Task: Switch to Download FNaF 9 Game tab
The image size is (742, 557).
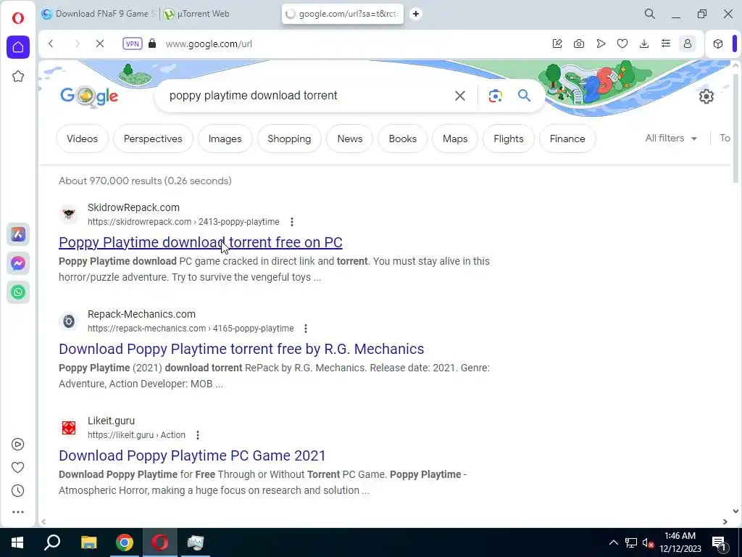Action: [x=99, y=14]
